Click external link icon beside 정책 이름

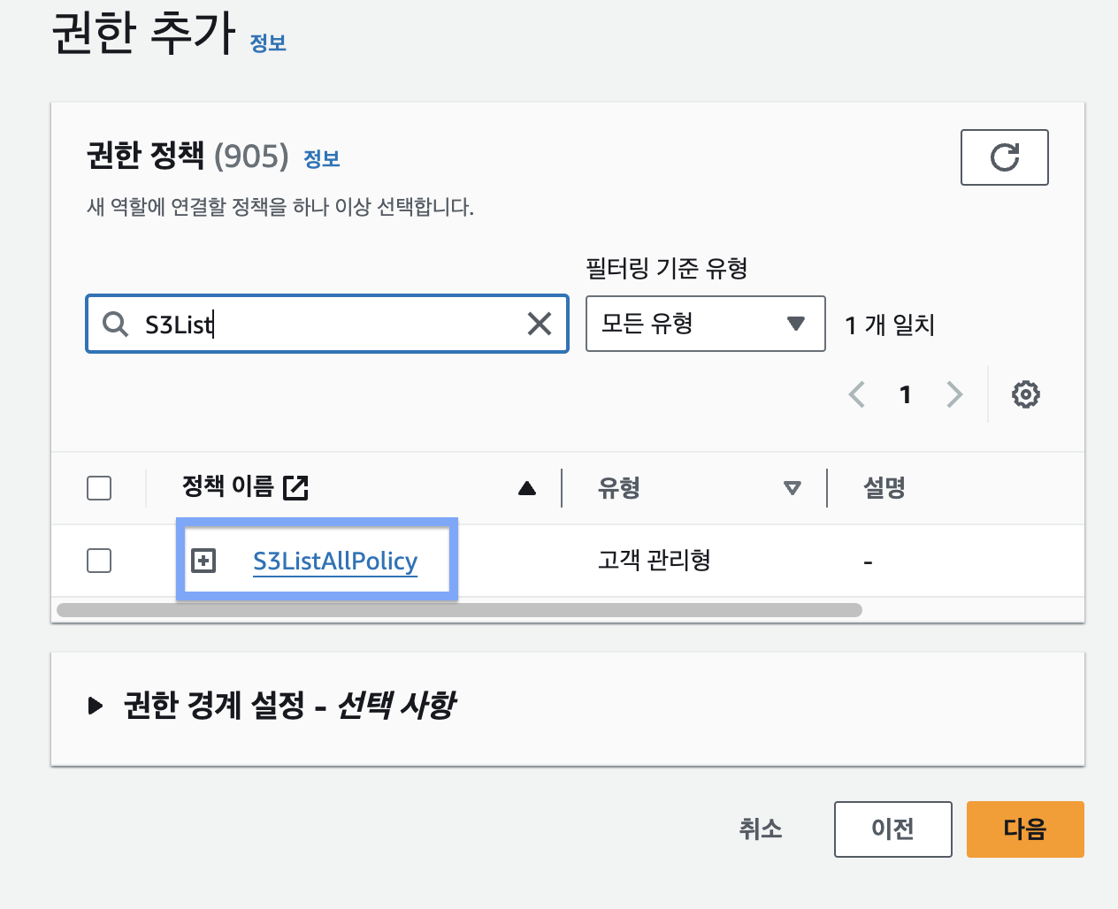[x=295, y=487]
